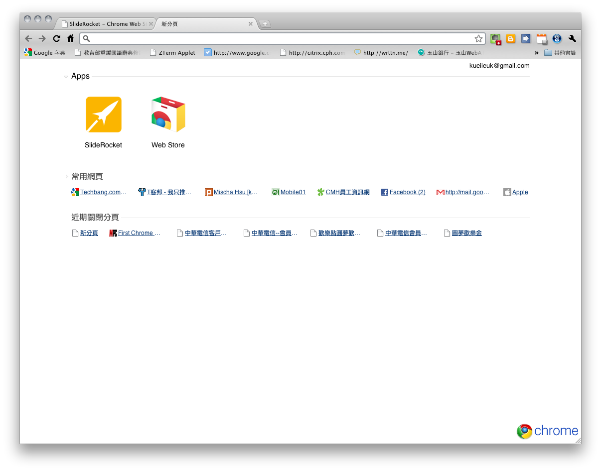Image resolution: width=601 pixels, height=471 pixels.
Task: Open the SlideRocket app icon
Action: tap(103, 115)
